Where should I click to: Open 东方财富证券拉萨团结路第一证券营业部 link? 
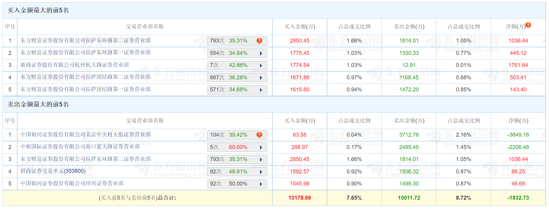85,89
